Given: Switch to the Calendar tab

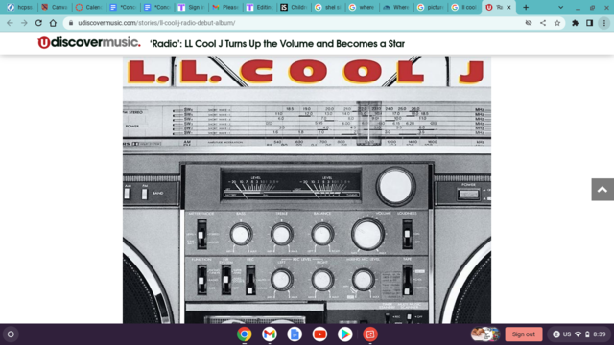Looking at the screenshot, I should click(x=89, y=7).
